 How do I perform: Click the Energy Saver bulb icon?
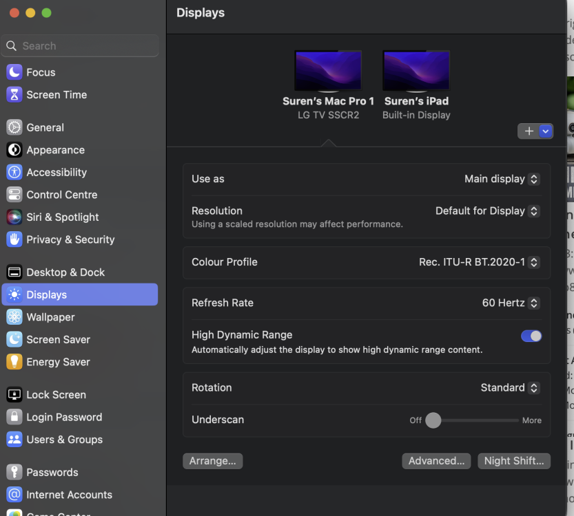[14, 362]
